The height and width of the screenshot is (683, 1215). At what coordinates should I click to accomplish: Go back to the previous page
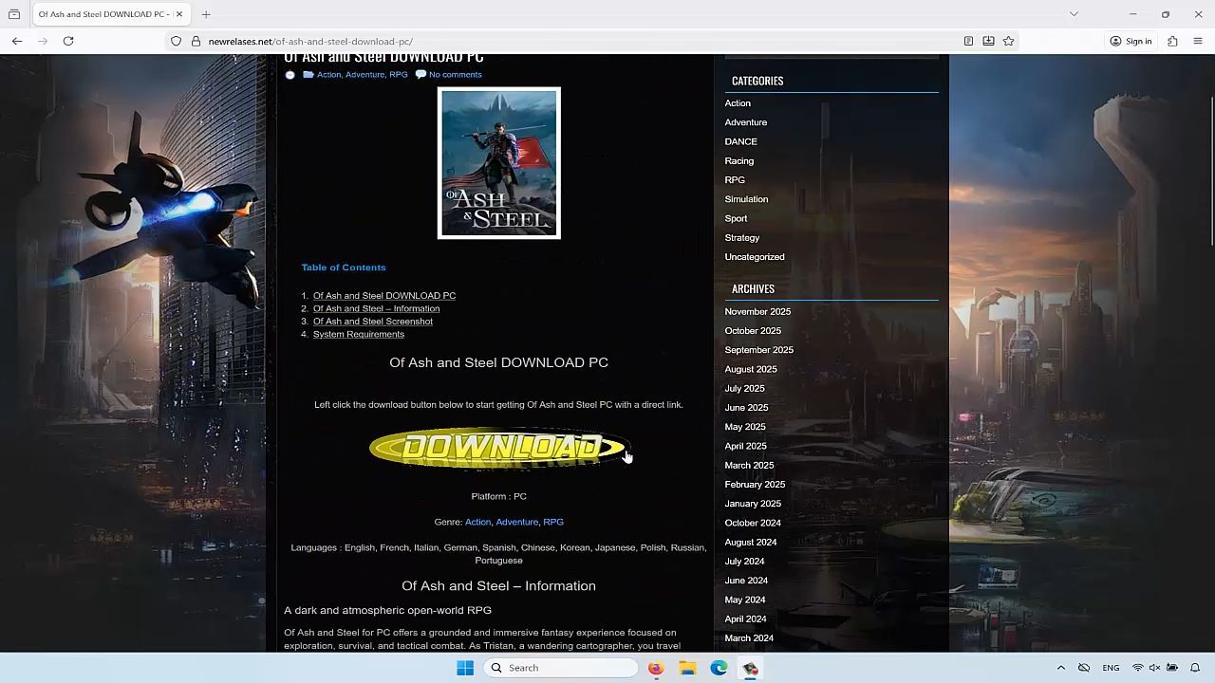pos(17,41)
